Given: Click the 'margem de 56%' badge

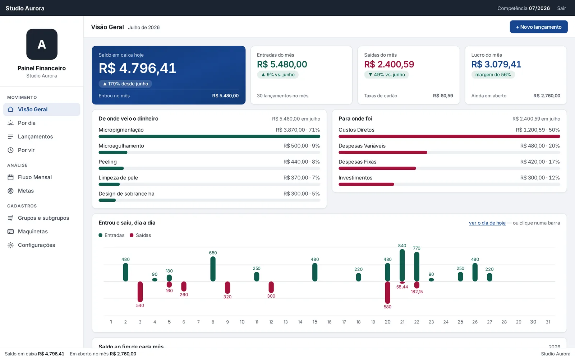Looking at the screenshot, I should click(493, 75).
